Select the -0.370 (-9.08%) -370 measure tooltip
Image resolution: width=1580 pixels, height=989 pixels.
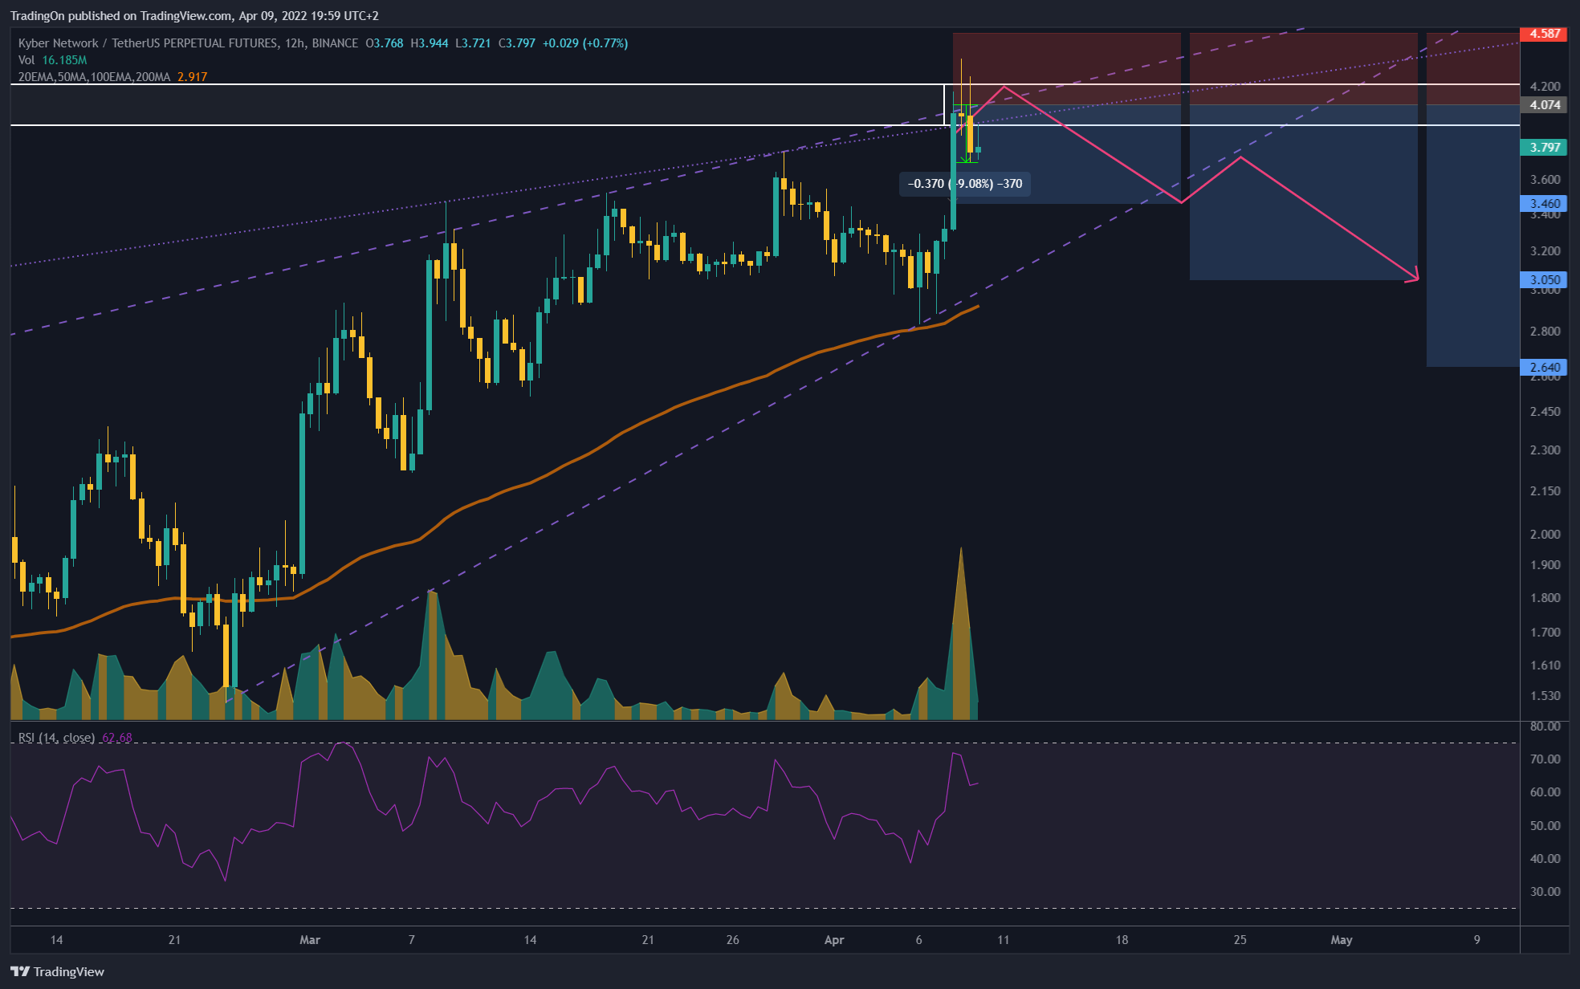coord(965,184)
